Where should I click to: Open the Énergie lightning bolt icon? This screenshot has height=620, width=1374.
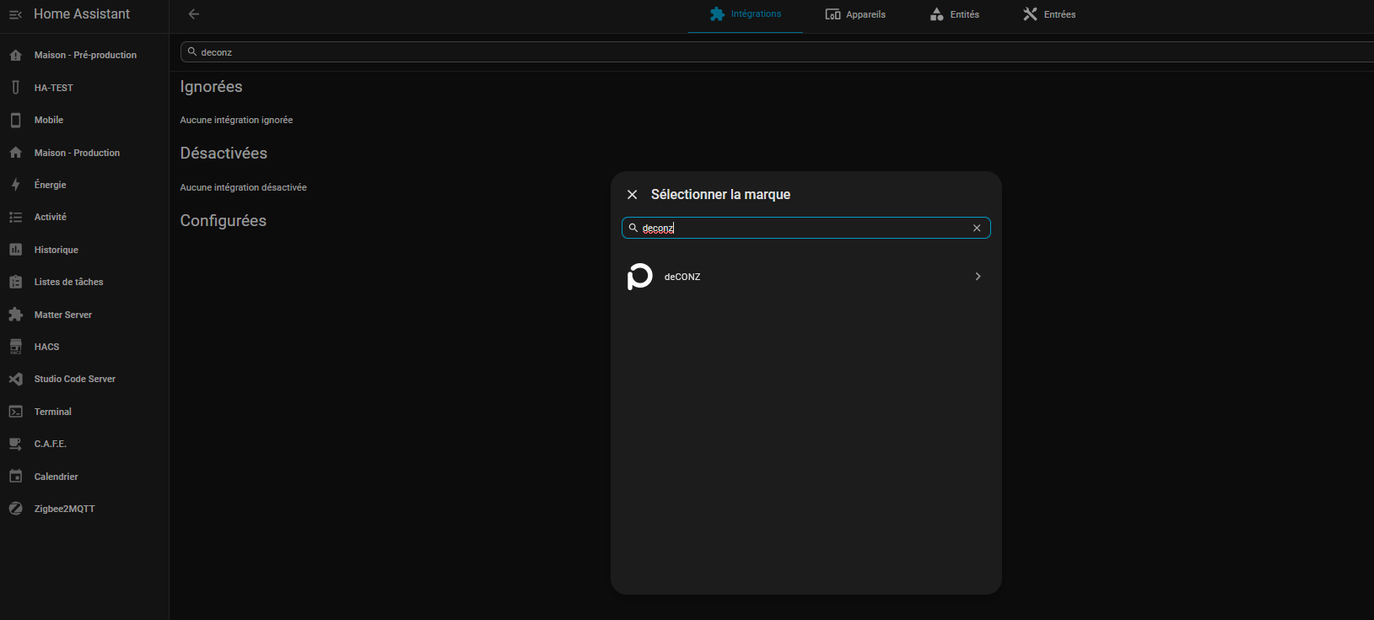coord(15,185)
